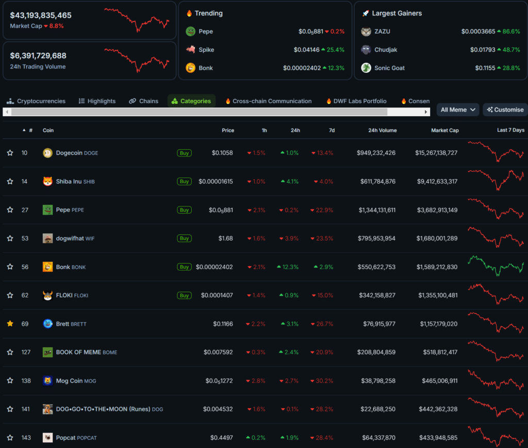The width and height of the screenshot is (528, 448).
Task: Click the Pepe logo in the coin table
Action: click(47, 210)
